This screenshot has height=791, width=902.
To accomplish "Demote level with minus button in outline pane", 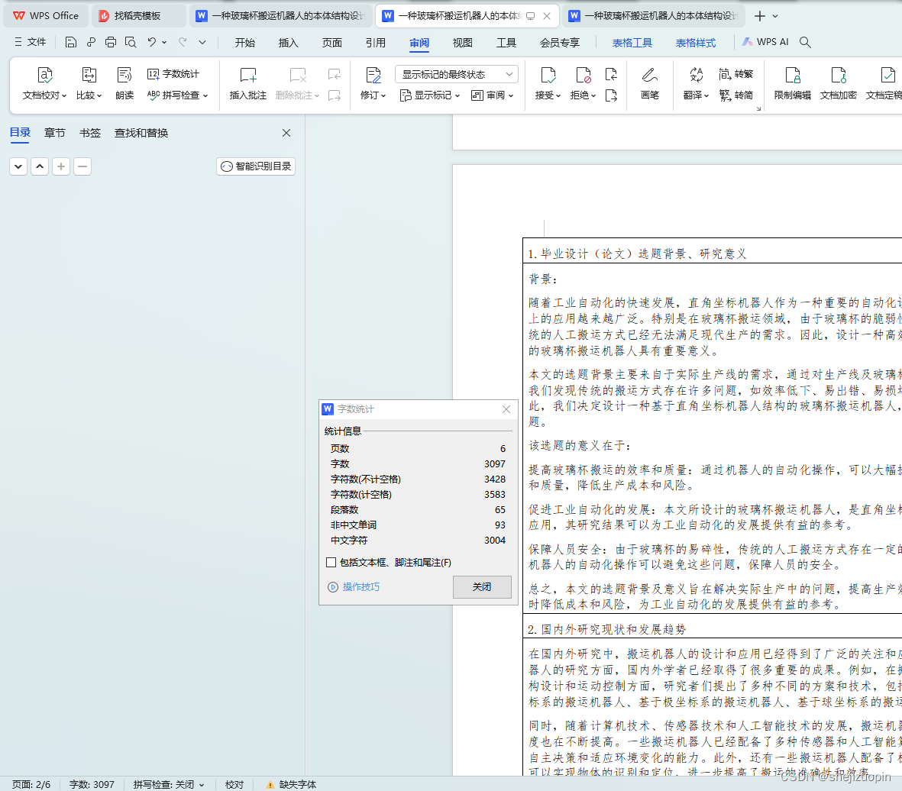I will (x=82, y=166).
